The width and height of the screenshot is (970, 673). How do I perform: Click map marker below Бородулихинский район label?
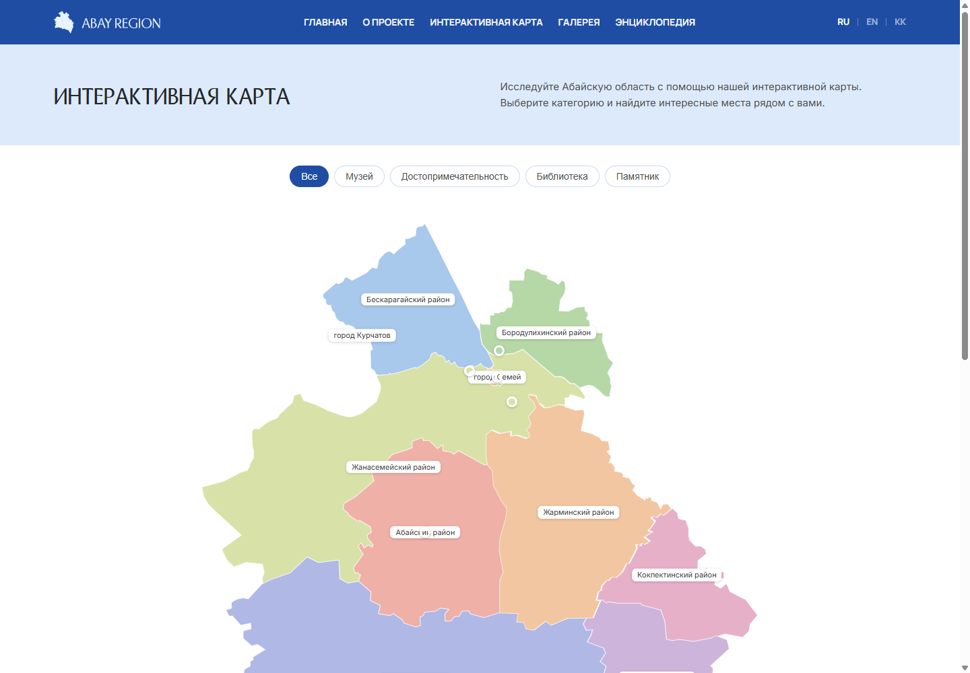[x=499, y=351]
